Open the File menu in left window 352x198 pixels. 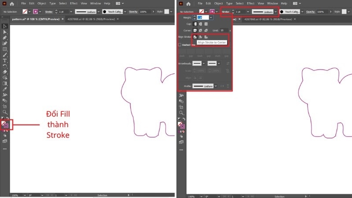(x=23, y=4)
